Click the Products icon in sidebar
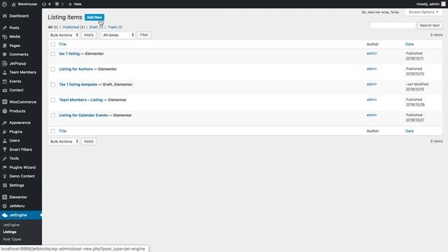448x252 pixels. [x=5, y=111]
